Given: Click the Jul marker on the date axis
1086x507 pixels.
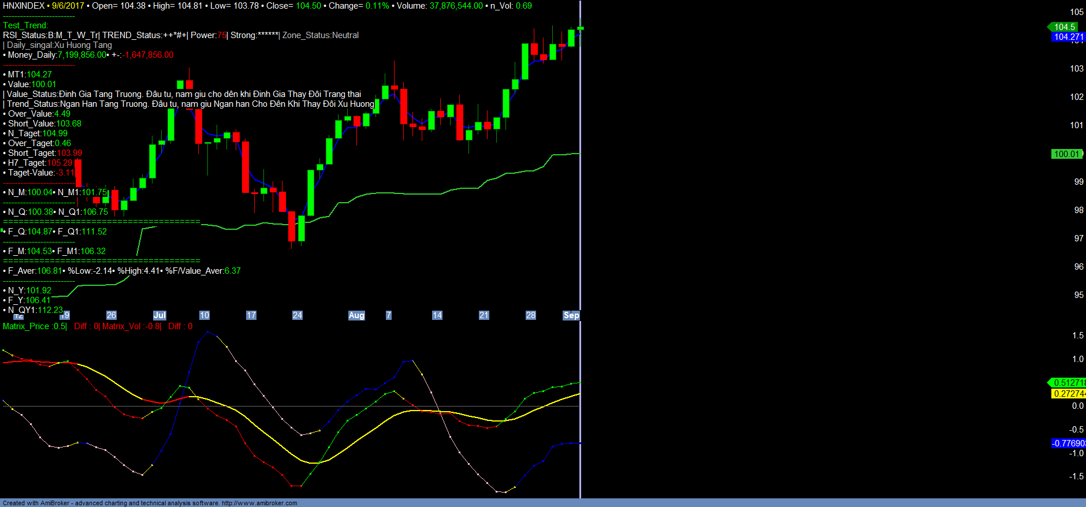Looking at the screenshot, I should click(x=159, y=315).
